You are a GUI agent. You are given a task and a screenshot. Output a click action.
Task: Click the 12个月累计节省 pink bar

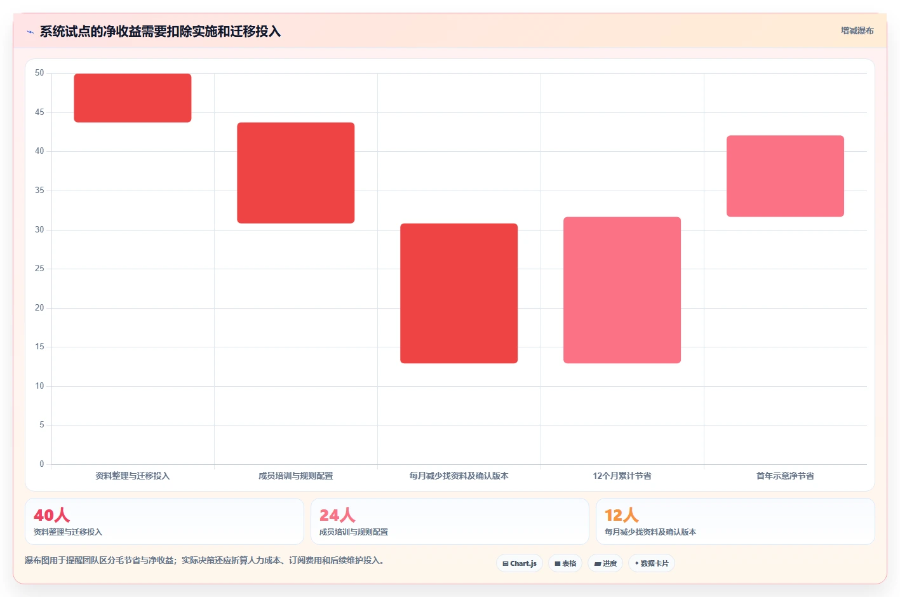[x=622, y=290]
